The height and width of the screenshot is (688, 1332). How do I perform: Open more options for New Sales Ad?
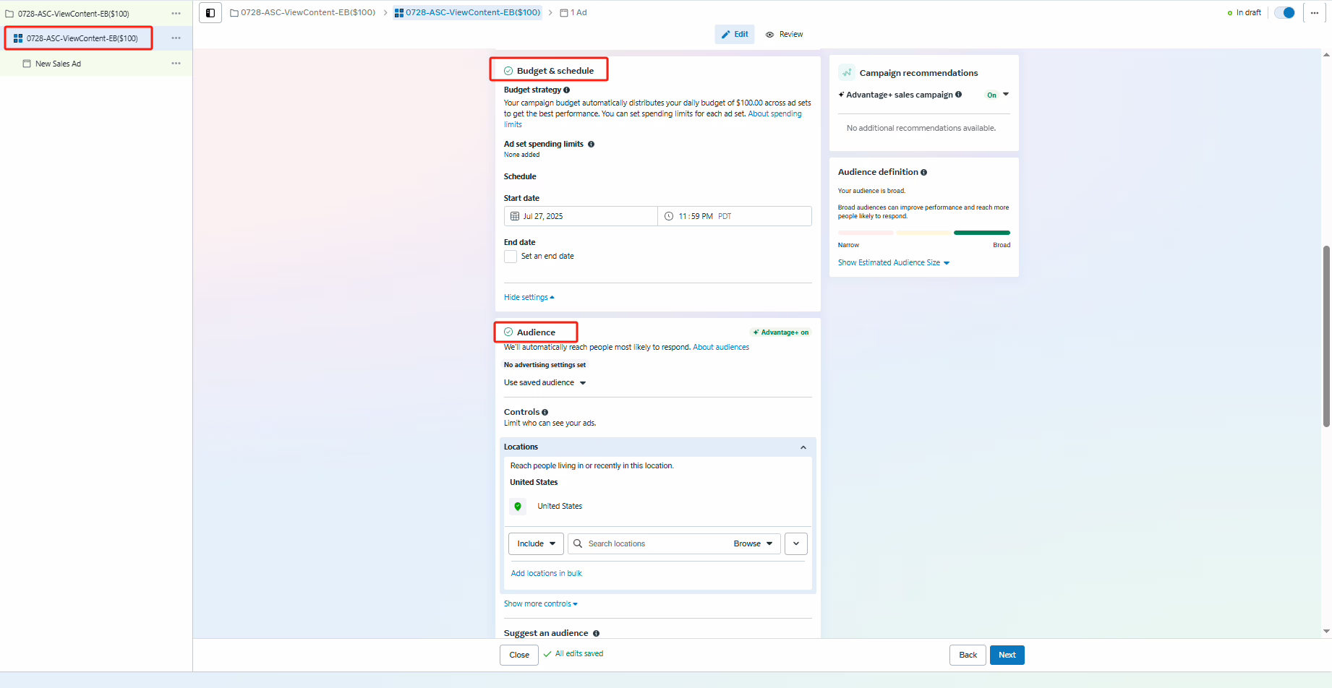coord(176,64)
